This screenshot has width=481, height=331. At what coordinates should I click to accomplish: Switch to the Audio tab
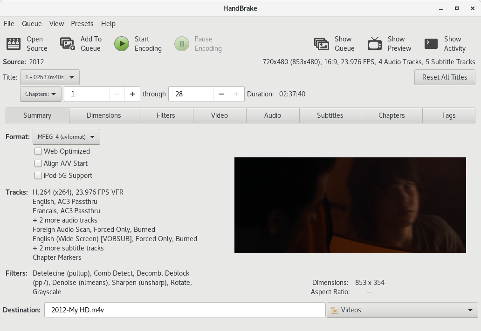click(x=273, y=115)
